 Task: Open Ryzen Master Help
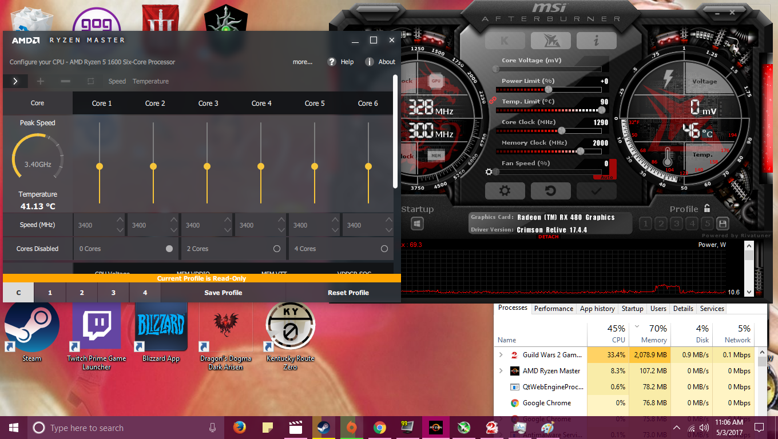click(x=341, y=62)
